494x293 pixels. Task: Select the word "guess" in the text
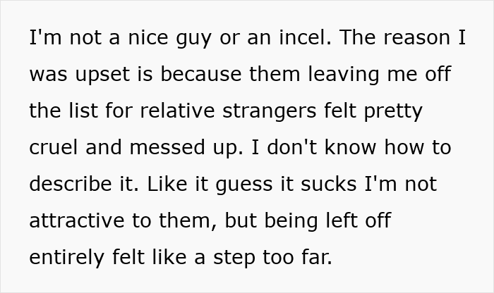coord(244,185)
